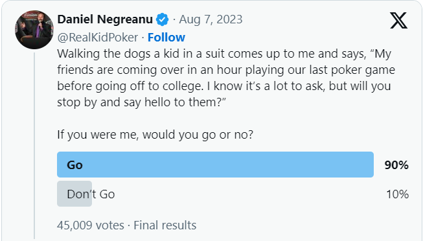Select the Go poll option bar

[x=215, y=165]
